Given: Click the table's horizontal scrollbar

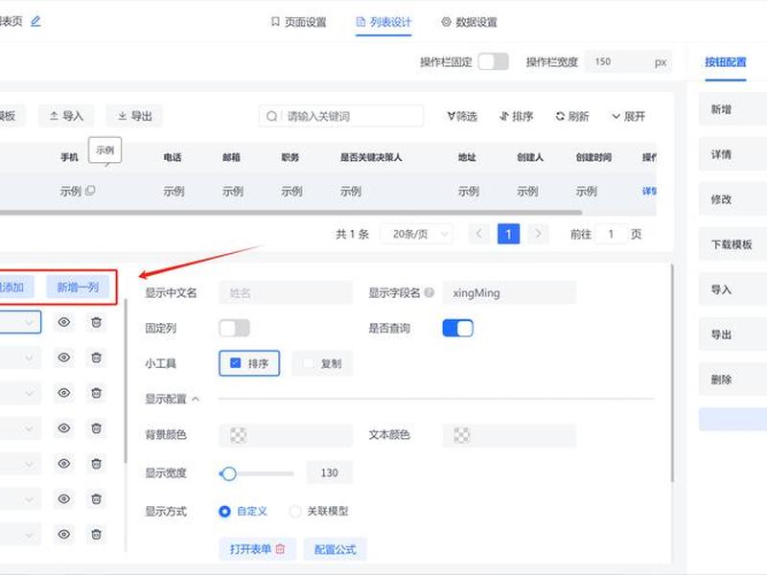Looking at the screenshot, I should (291, 213).
